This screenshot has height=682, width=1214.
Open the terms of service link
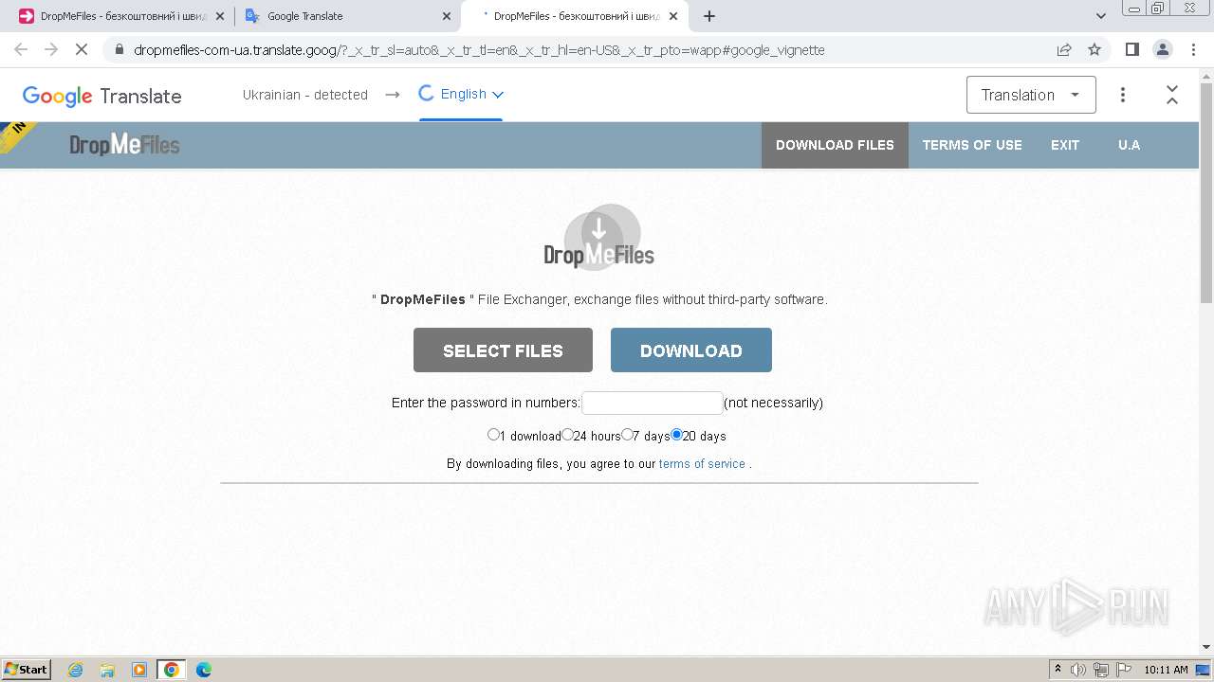[702, 464]
